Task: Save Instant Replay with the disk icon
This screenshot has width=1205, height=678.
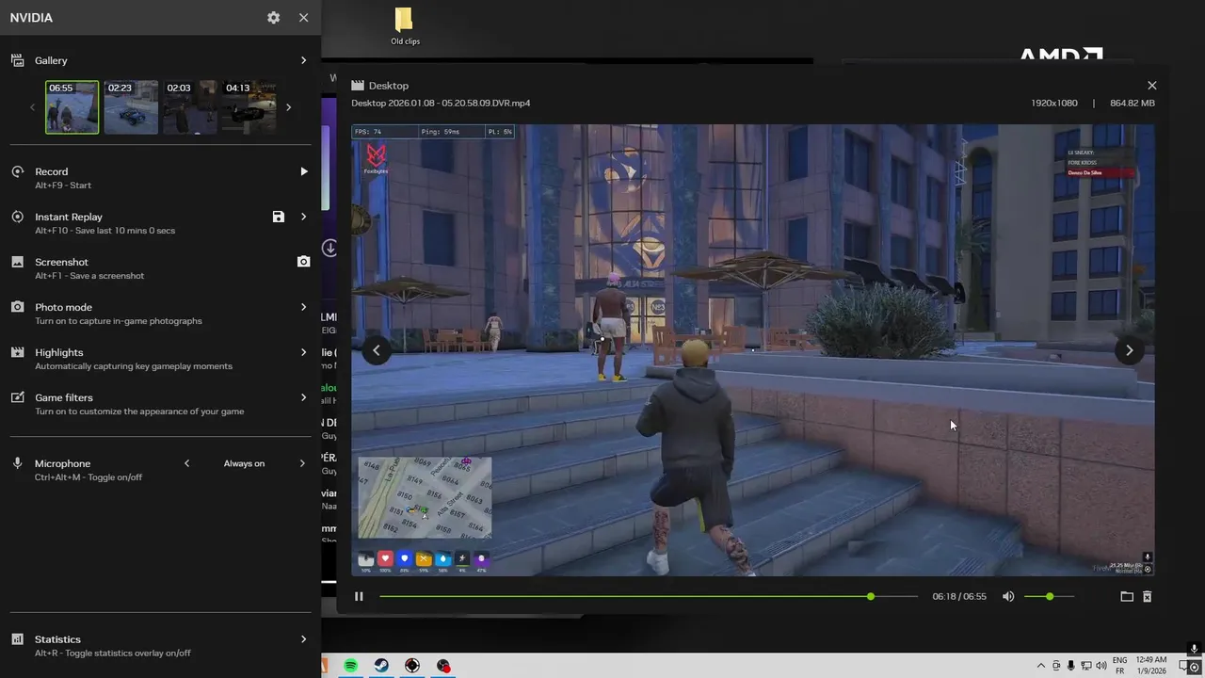Action: (x=279, y=217)
